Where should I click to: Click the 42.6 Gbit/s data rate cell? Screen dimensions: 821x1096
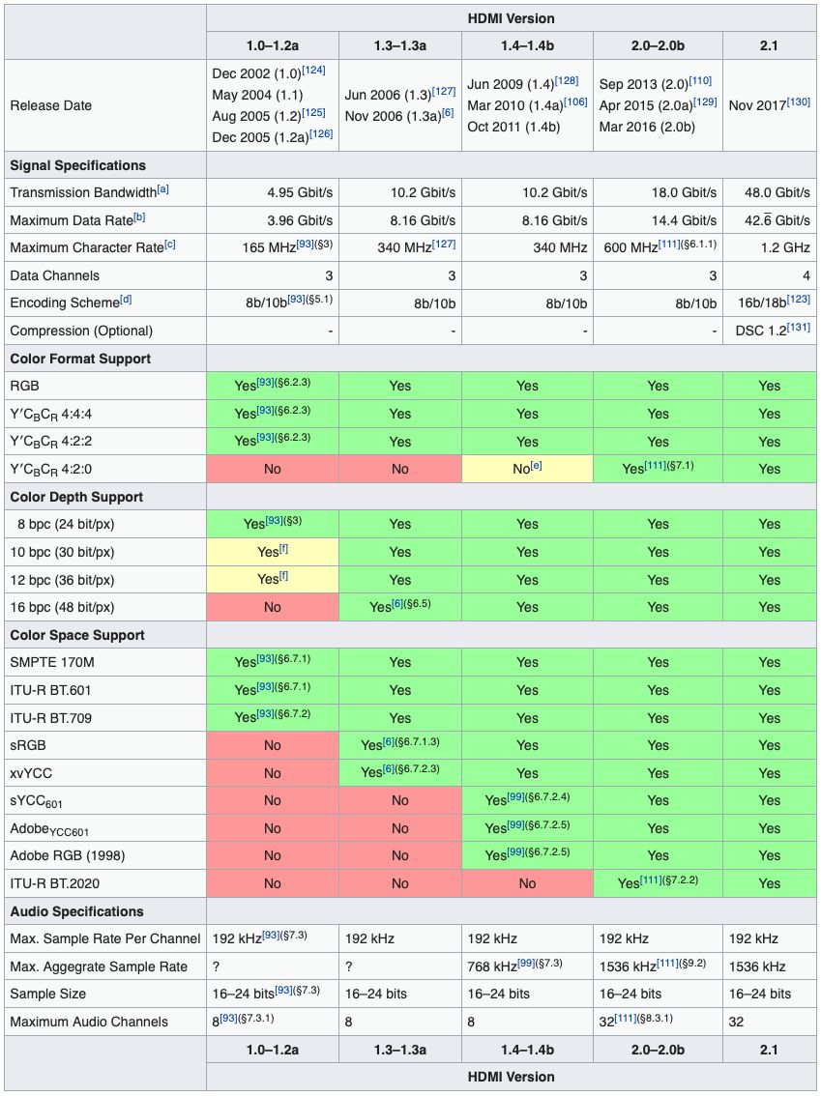coord(769,221)
